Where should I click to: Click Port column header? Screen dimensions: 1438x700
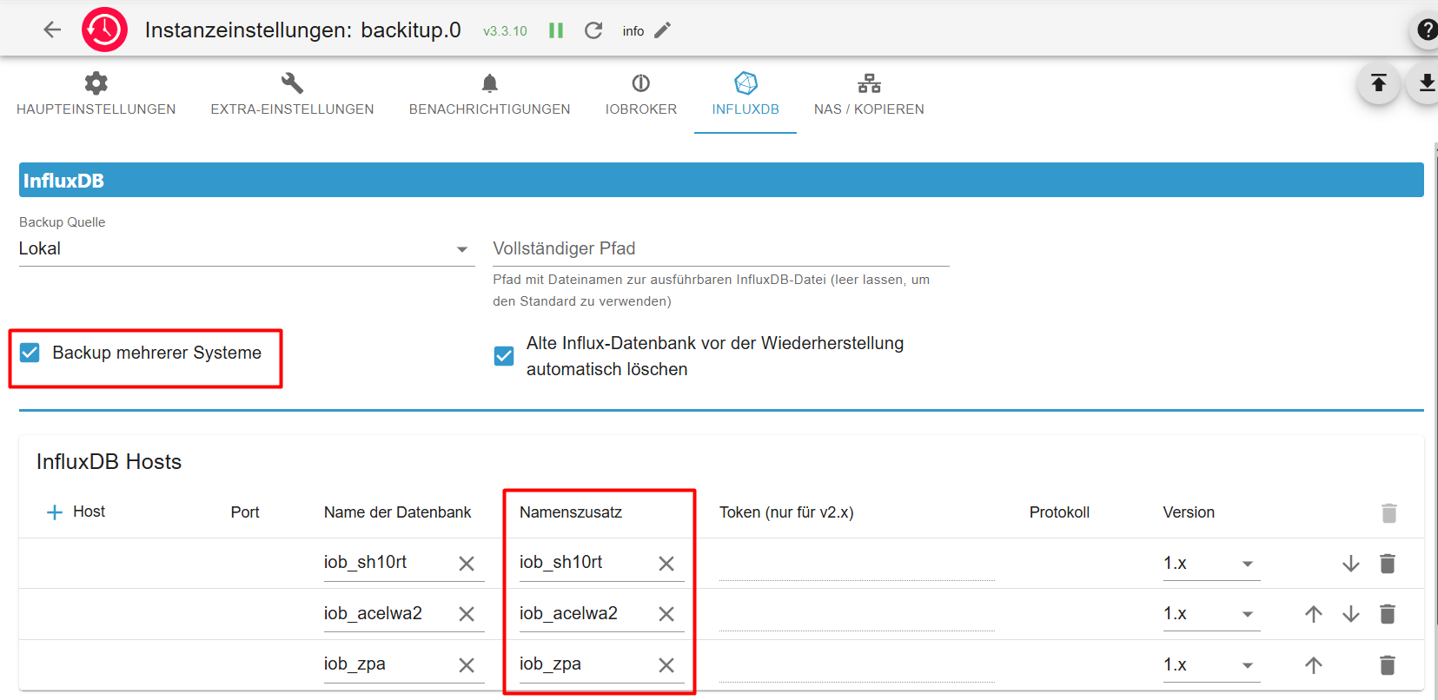(x=245, y=512)
